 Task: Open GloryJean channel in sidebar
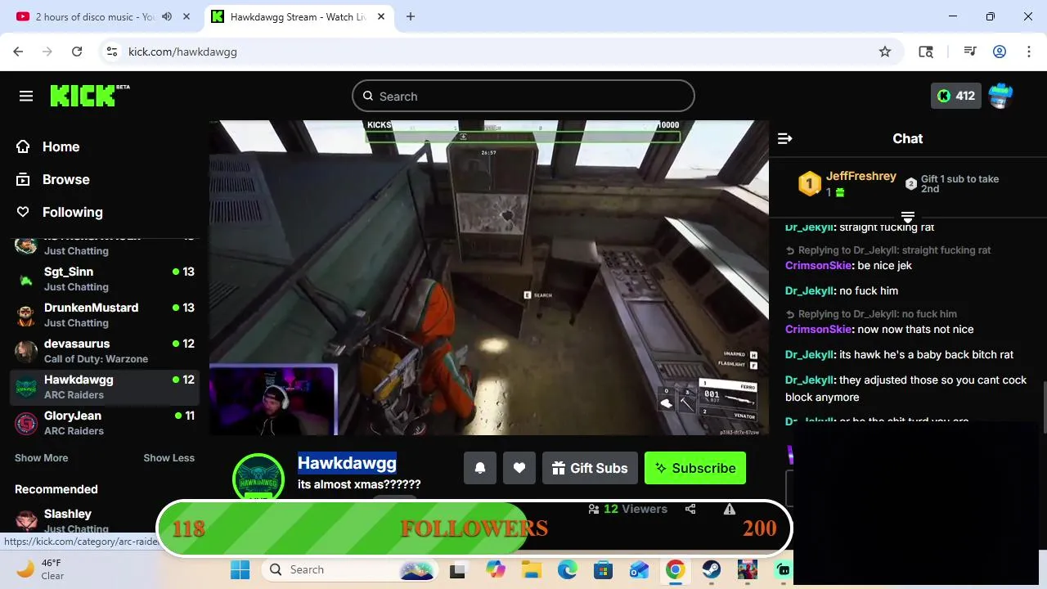point(105,422)
